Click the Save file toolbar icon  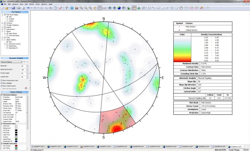coord(13,7)
